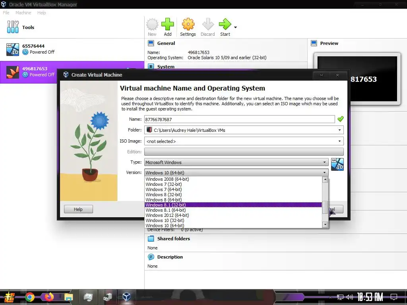Click the computer setup taskbar icon
Image resolution: width=407 pixels, height=305 pixels.
pos(107,297)
